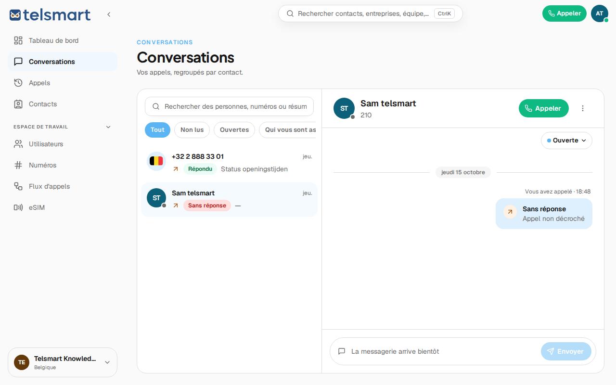
Task: Call Sam telsmart with Appeler button
Action: [543, 108]
